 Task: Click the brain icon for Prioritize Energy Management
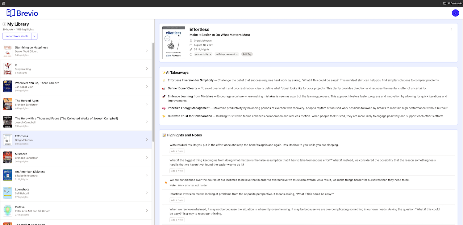164,108
